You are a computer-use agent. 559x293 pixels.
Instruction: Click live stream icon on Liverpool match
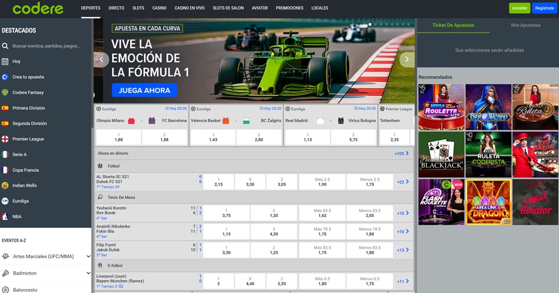click(121, 286)
